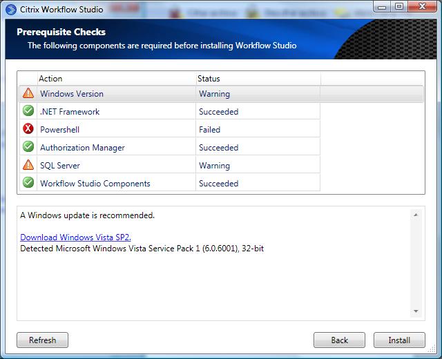Click the Succeeded status of Authorization Manager
Viewport: 442px width, 359px height.
pyautogui.click(x=219, y=148)
